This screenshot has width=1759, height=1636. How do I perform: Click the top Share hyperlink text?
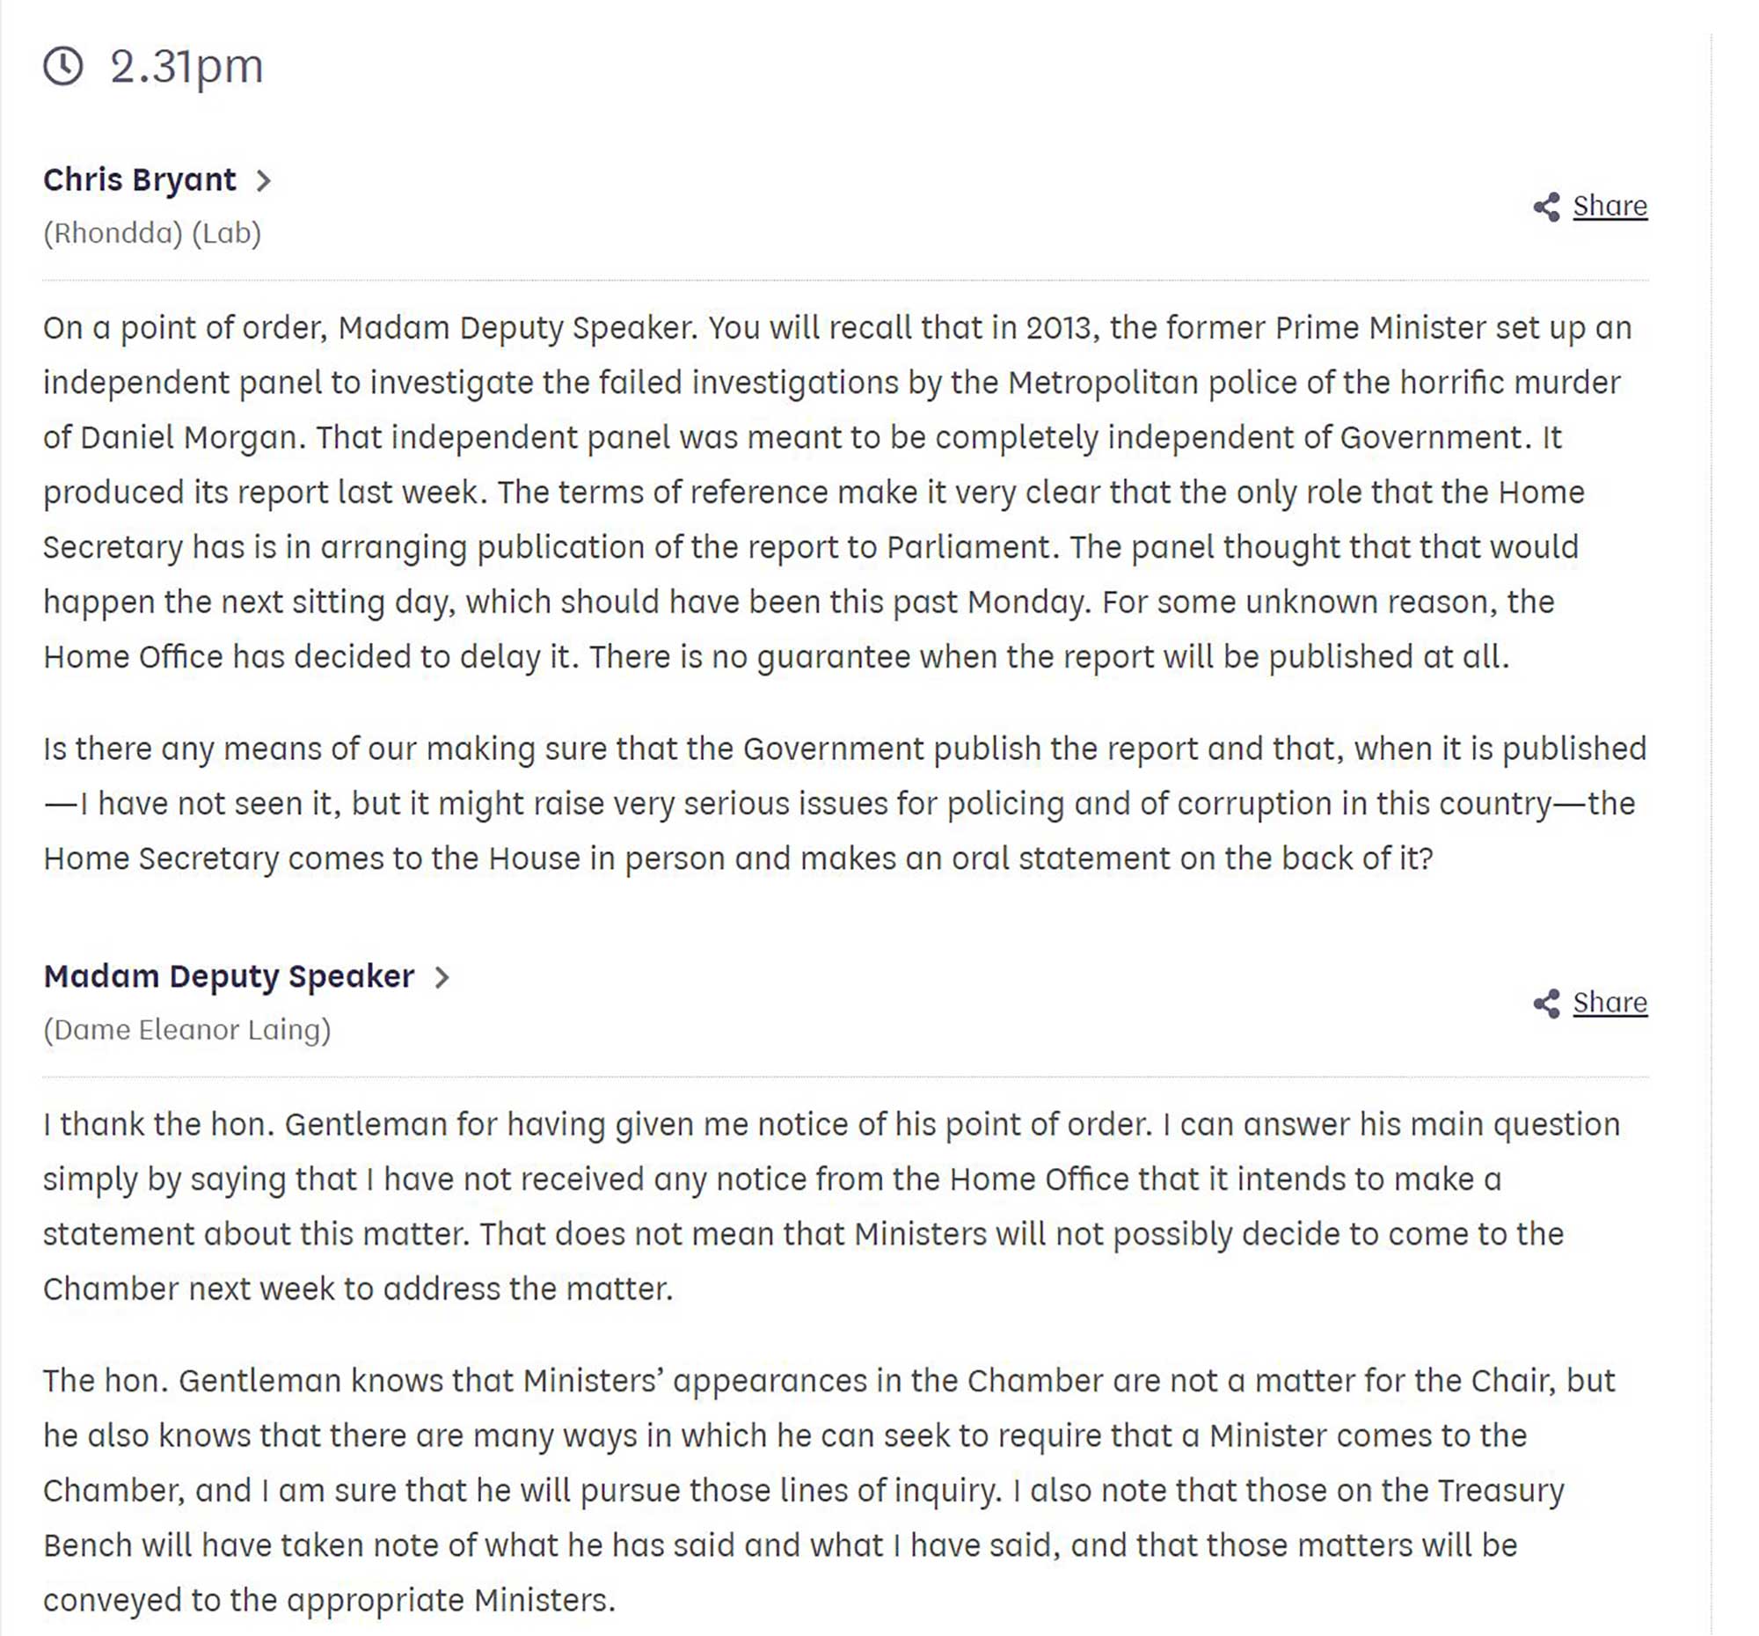tap(1610, 206)
